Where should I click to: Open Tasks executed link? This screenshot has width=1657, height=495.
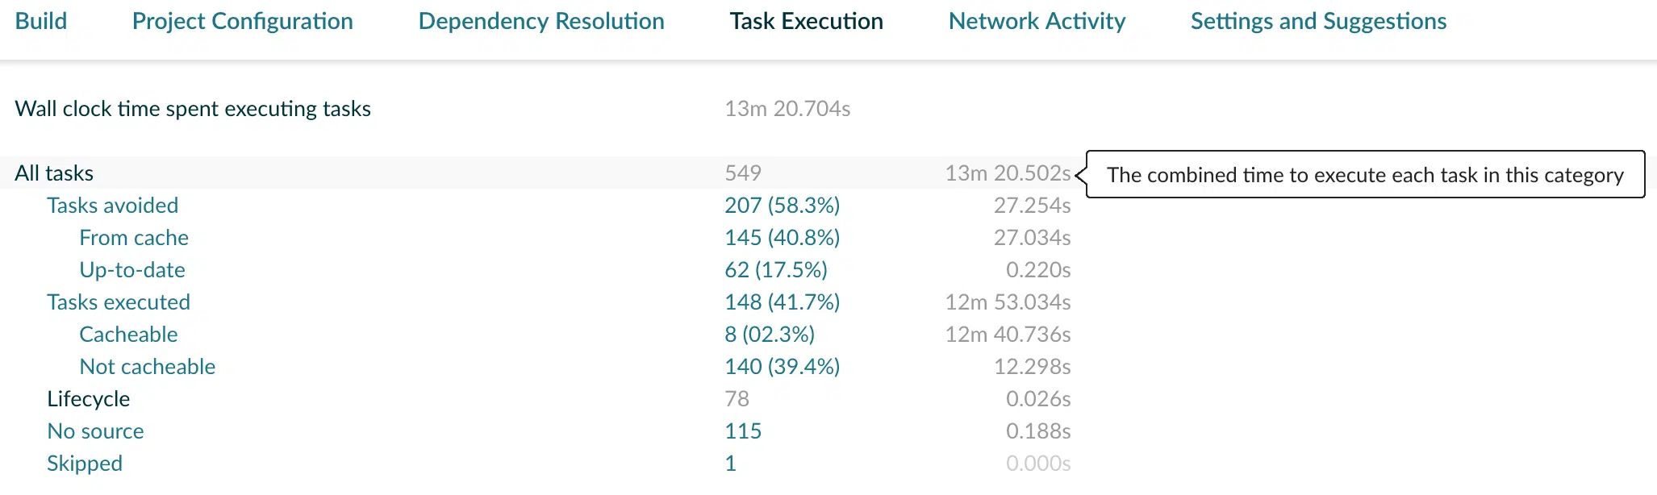(119, 302)
